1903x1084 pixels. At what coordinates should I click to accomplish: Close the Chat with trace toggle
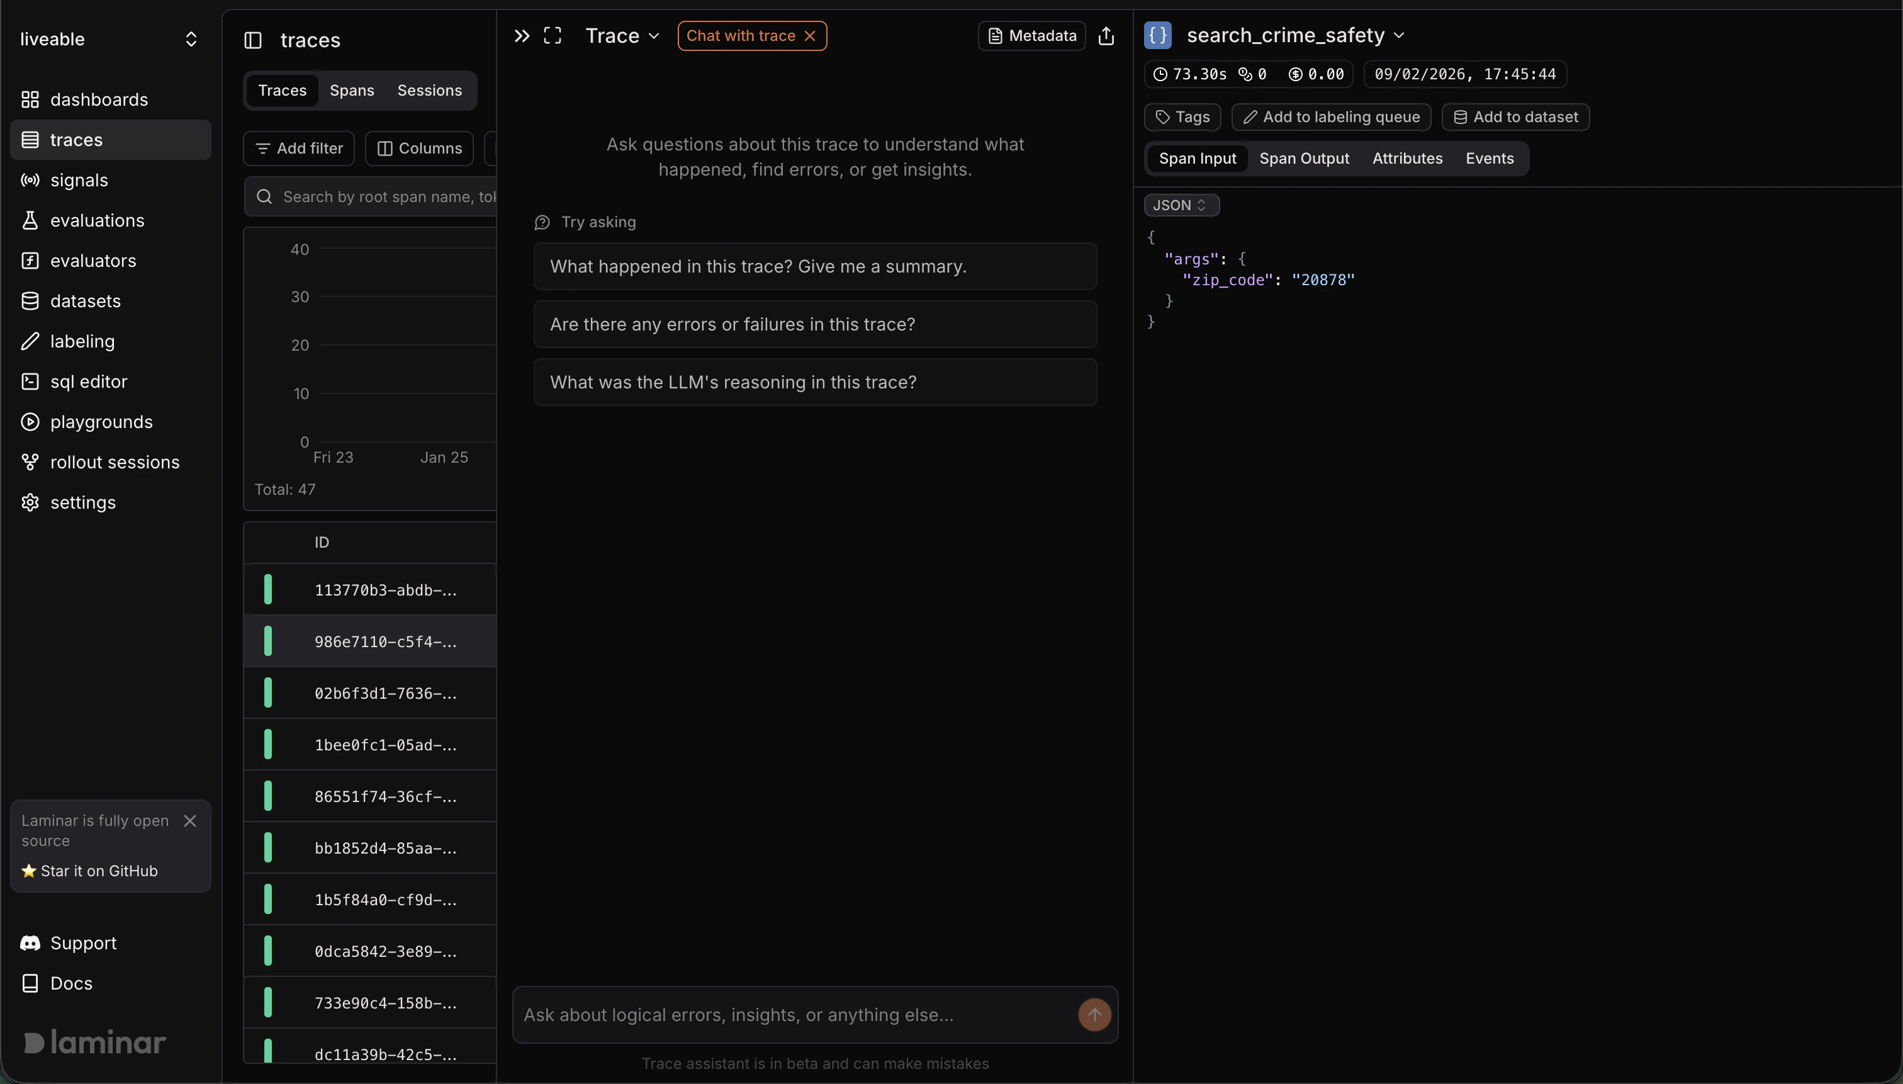810,36
